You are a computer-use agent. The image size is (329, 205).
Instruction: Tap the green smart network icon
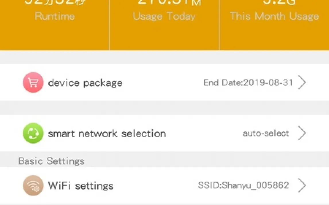point(33,133)
